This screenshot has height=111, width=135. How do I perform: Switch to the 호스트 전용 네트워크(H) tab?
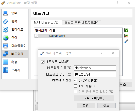tap(81, 23)
